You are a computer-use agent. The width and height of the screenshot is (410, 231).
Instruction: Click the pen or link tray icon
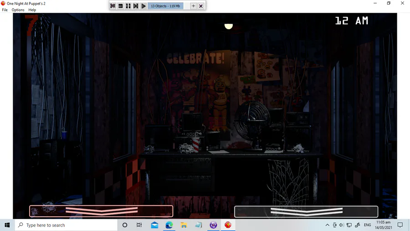[358, 225]
